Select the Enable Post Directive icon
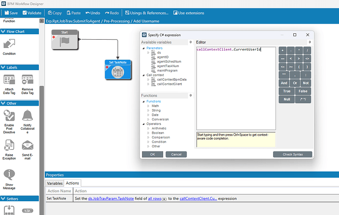Image resolution: width=339 pixels, height=215 pixels. click(9, 116)
